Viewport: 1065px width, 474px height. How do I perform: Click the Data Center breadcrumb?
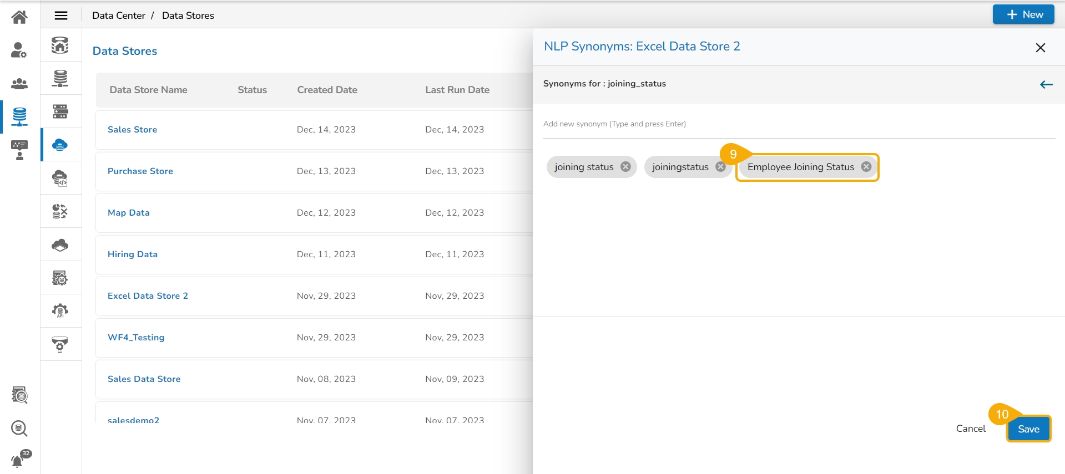(119, 16)
